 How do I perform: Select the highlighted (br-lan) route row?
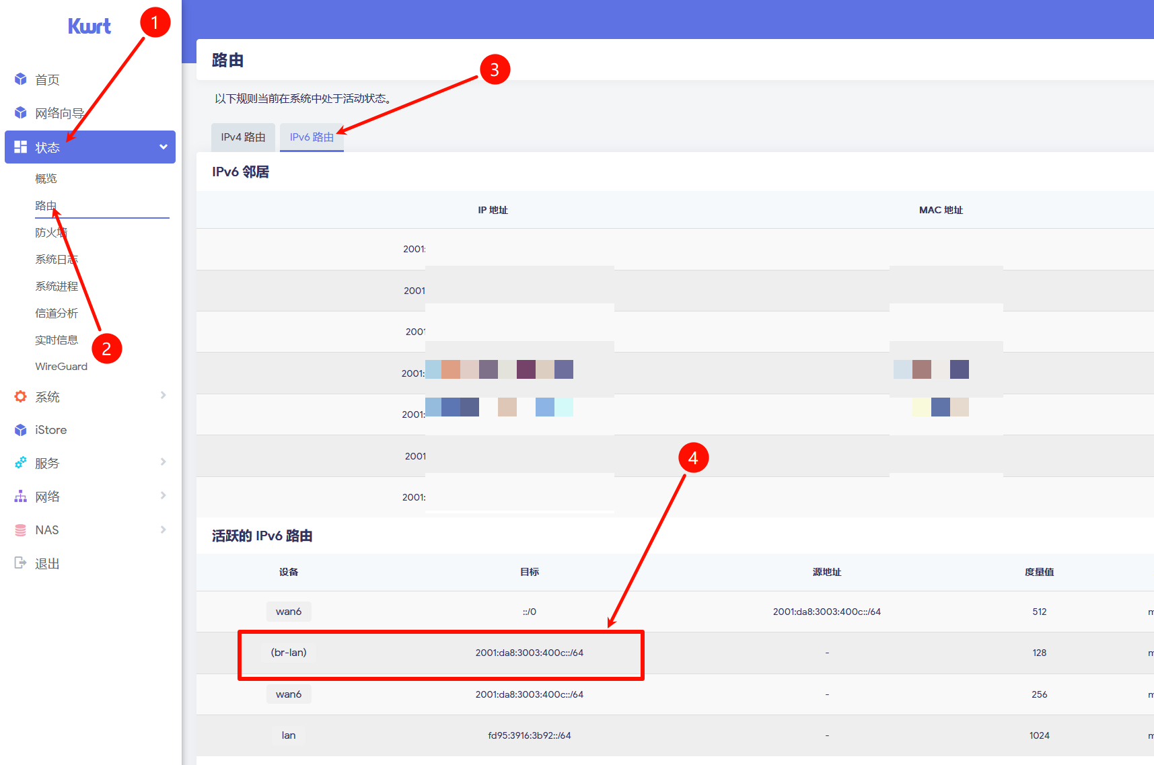click(441, 653)
